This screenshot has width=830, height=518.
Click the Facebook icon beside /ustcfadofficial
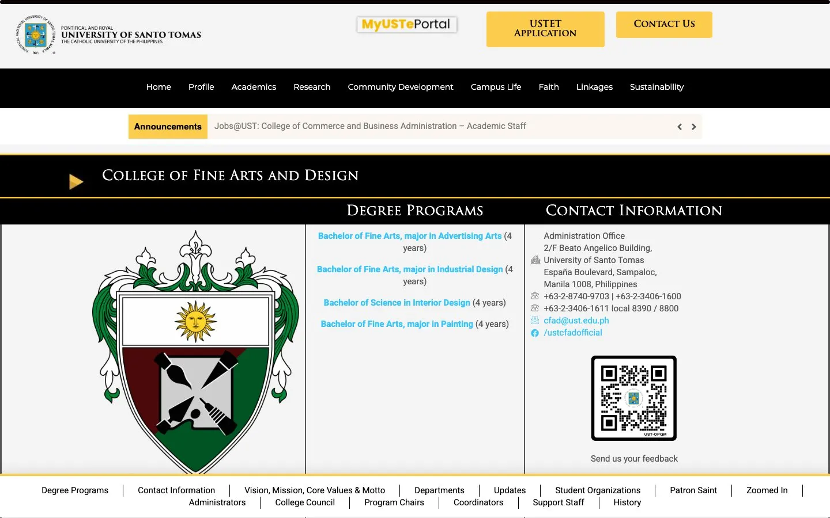[535, 333]
